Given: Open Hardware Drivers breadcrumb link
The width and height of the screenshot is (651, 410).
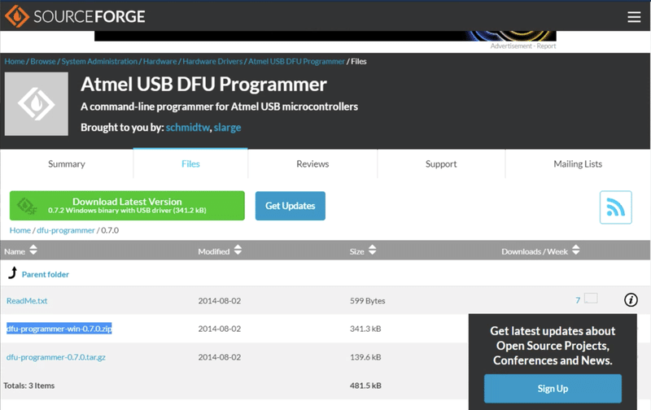Looking at the screenshot, I should click(212, 61).
